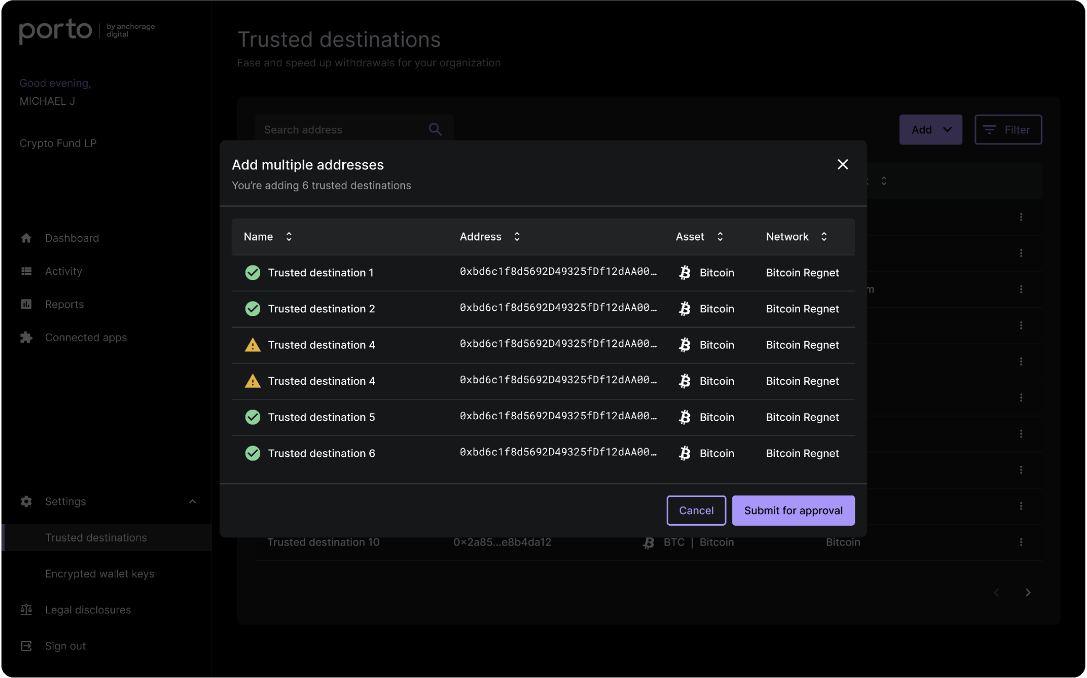Click green check icon for Trusted destination 6

pyautogui.click(x=252, y=453)
